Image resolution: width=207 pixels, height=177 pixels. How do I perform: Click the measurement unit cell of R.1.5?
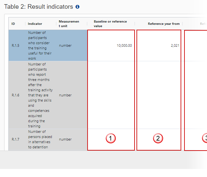coord(65,46)
